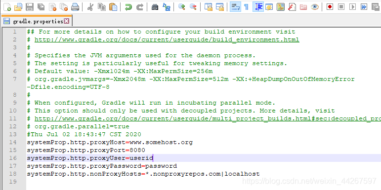The image size is (381, 190).
Task: Create a new file from toolbar
Action: [x=7, y=7]
